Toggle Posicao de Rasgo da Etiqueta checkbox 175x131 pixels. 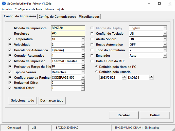[x=10, y=67]
